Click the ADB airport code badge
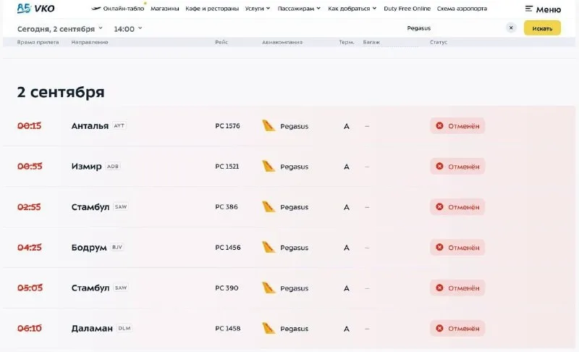 click(113, 166)
